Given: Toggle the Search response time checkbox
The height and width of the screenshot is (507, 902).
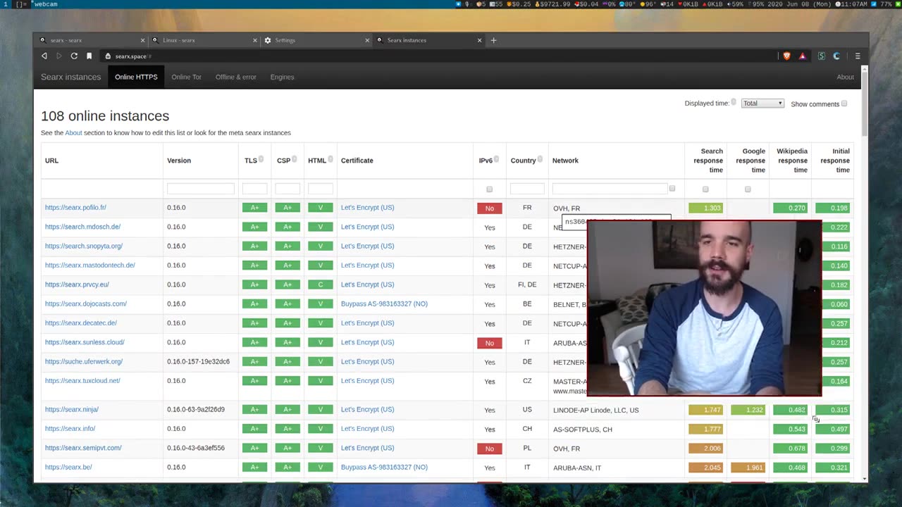Looking at the screenshot, I should click(x=705, y=189).
